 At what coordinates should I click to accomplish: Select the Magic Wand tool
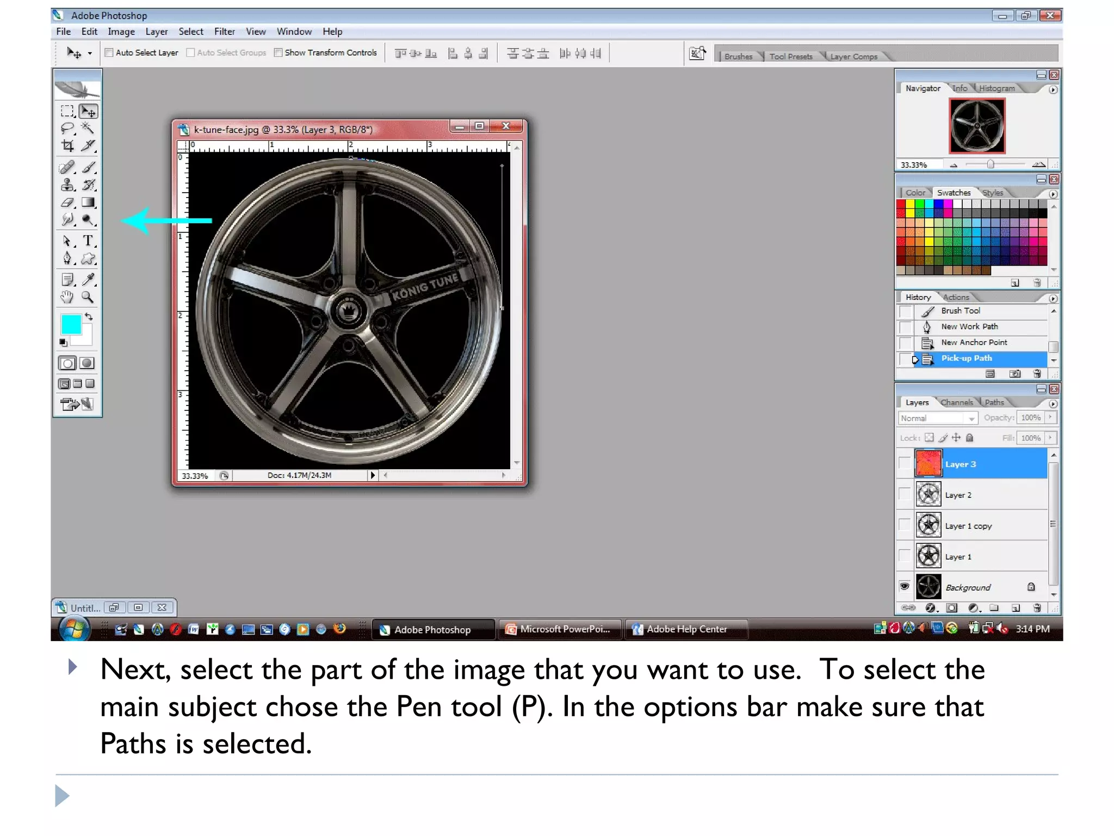tap(88, 128)
